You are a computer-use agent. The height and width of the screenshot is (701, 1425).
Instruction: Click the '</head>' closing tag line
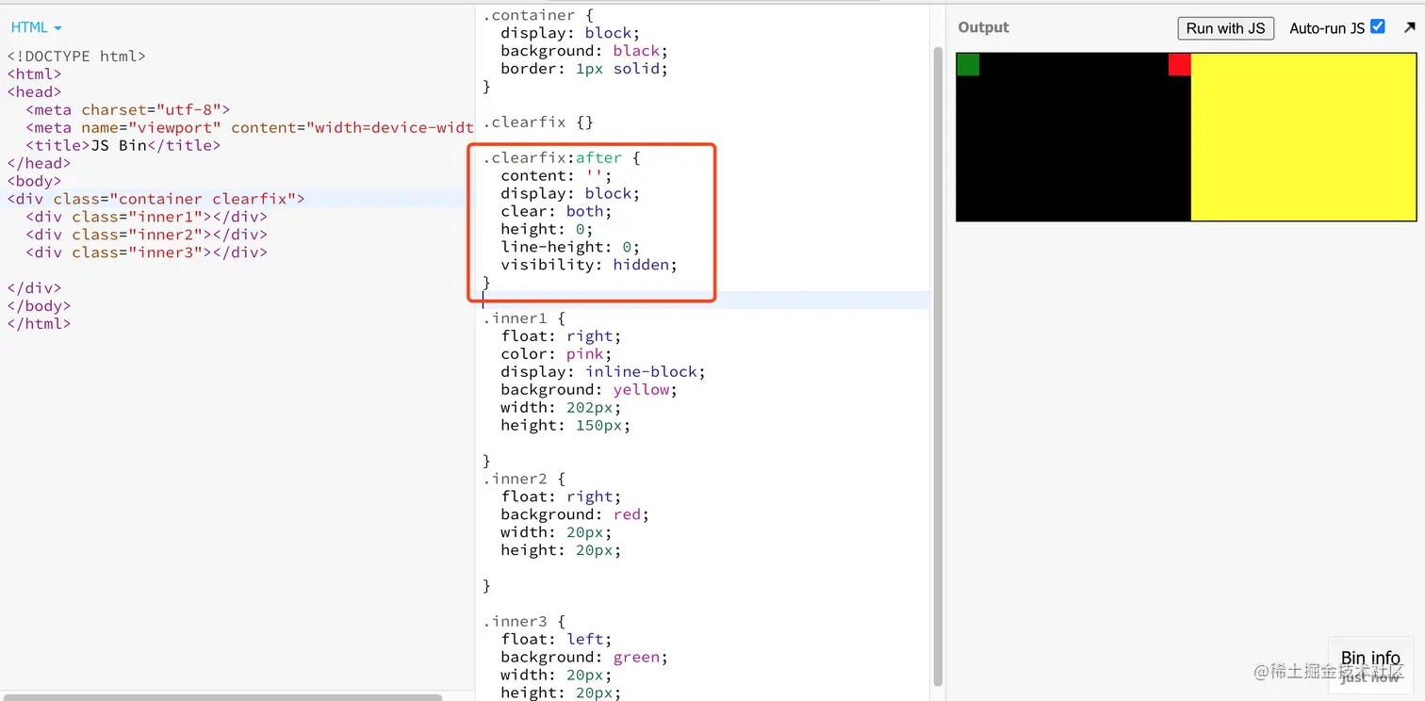pos(39,164)
